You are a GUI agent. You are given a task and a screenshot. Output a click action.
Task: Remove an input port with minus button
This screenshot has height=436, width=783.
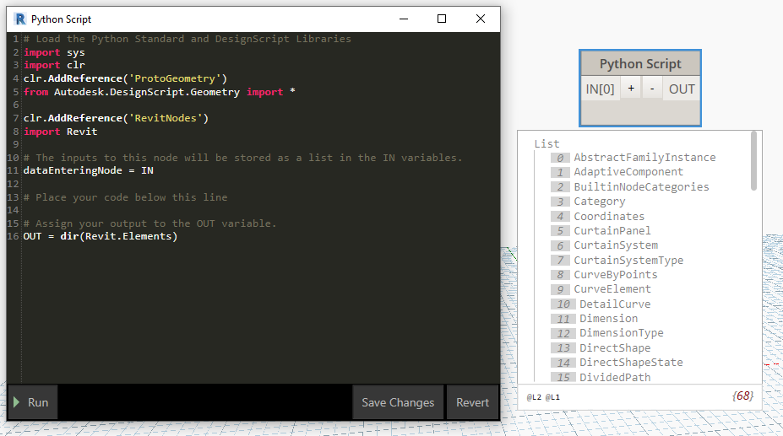pos(652,89)
